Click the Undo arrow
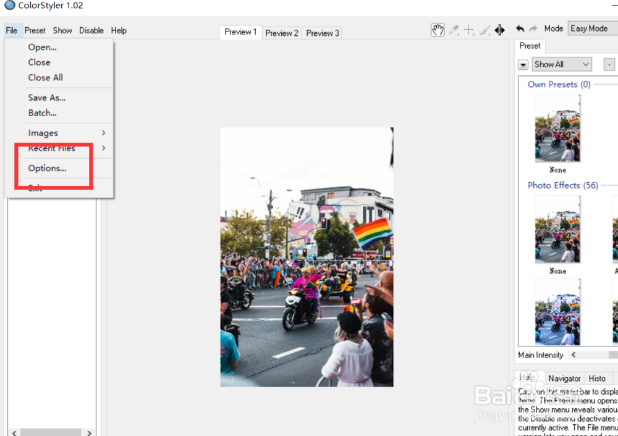The height and width of the screenshot is (436, 618). click(x=520, y=29)
